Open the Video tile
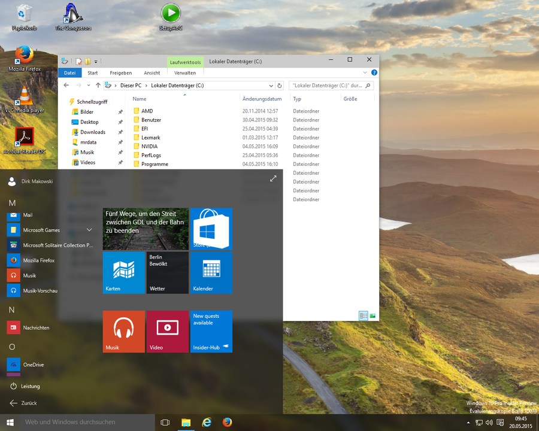This screenshot has width=539, height=431. tap(168, 332)
